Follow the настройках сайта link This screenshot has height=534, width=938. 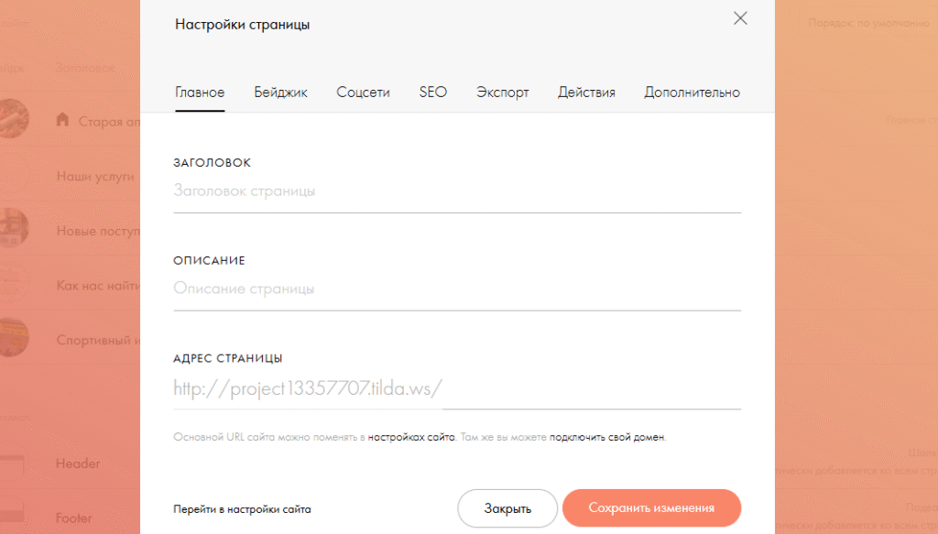pyautogui.click(x=411, y=437)
